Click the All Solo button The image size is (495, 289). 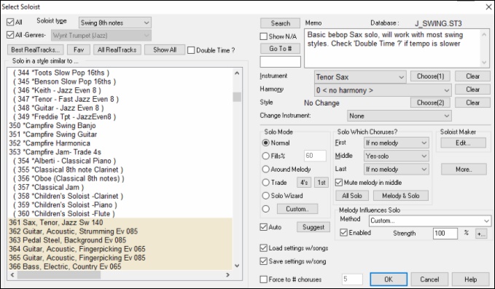[x=352, y=196]
